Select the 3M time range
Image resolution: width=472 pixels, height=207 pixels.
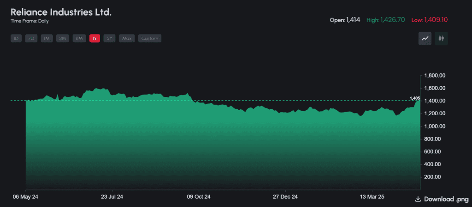(63, 39)
